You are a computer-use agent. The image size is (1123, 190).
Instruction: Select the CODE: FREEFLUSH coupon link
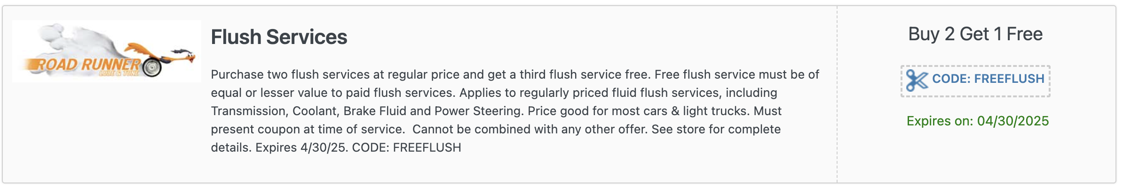point(975,81)
